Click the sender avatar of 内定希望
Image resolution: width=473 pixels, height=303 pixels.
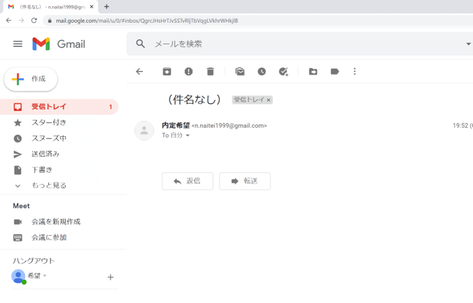[144, 130]
